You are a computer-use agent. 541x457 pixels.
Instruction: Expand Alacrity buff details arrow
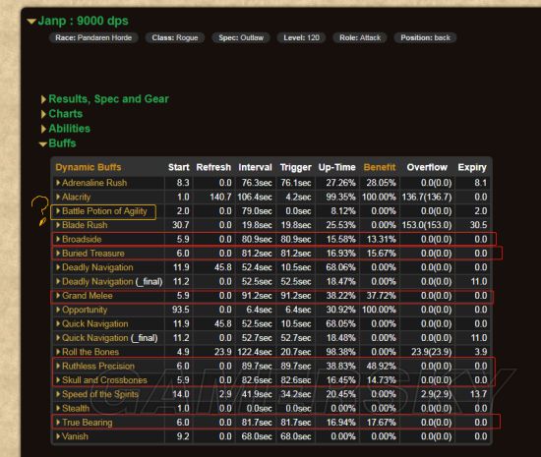coord(58,197)
